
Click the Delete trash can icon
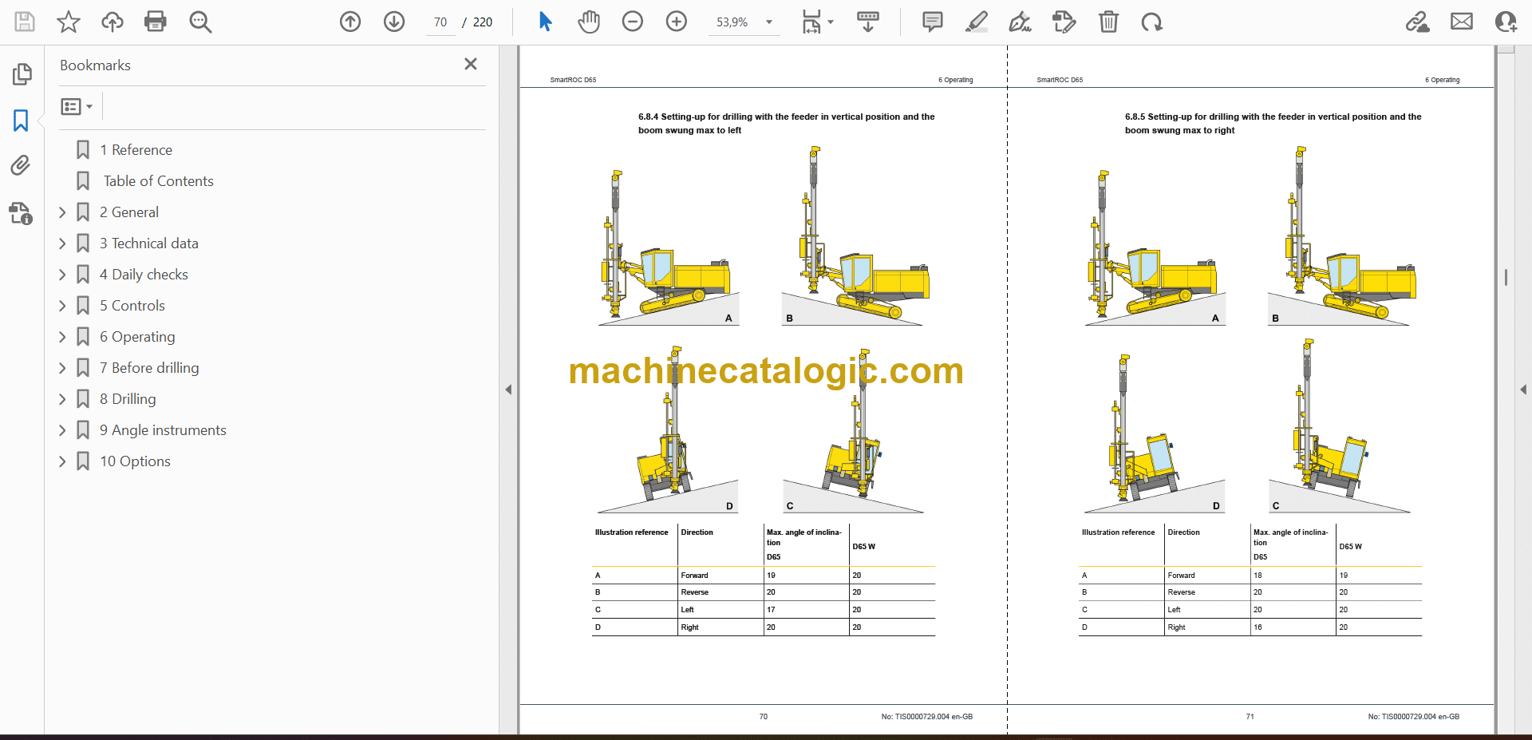coord(1108,22)
